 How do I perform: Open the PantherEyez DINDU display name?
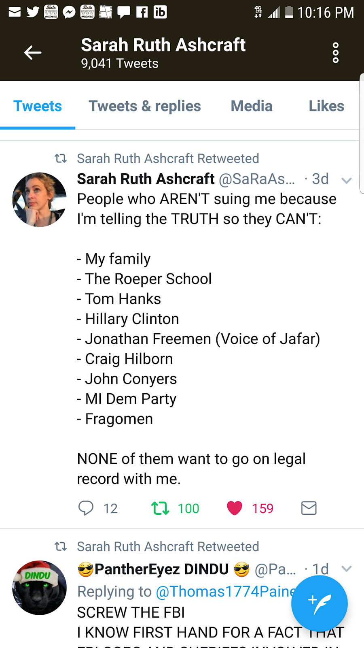[162, 569]
